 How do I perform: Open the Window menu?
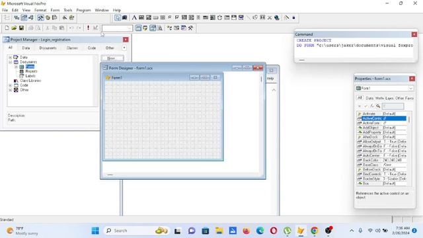(102, 10)
